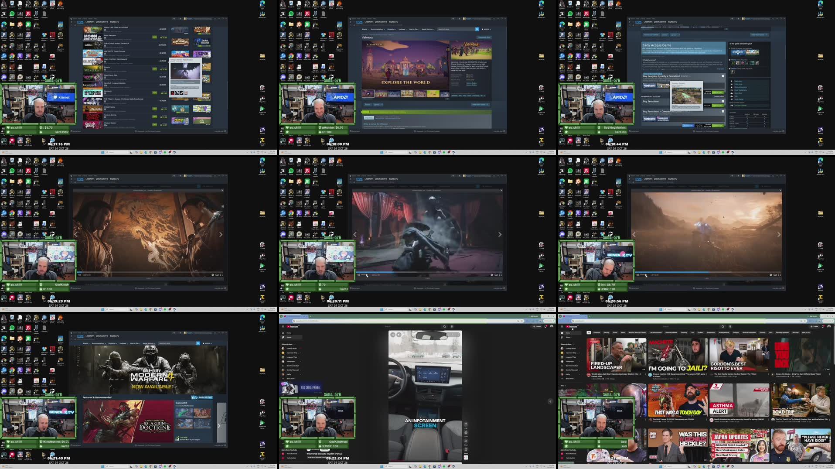835x469 pixels.
Task: Play the Vahnora trailer thumbnail in the media strip
Action: pyautogui.click(x=368, y=93)
